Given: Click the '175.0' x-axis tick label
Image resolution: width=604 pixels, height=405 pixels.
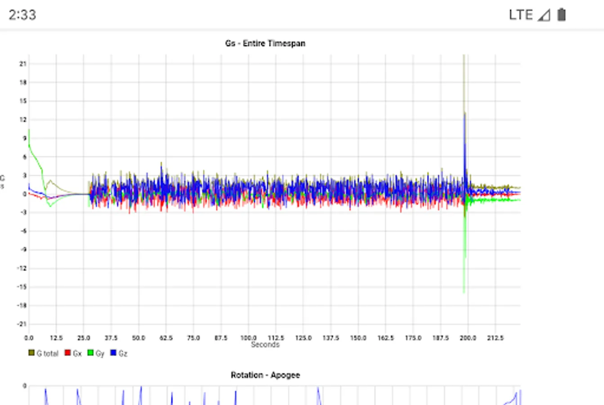Looking at the screenshot, I should pos(413,338).
